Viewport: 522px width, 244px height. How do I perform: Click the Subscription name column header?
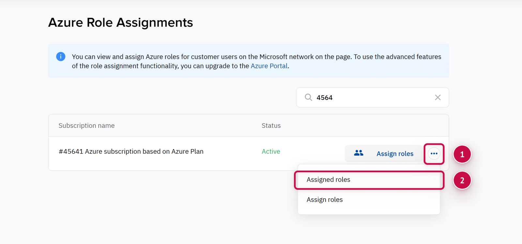point(86,126)
